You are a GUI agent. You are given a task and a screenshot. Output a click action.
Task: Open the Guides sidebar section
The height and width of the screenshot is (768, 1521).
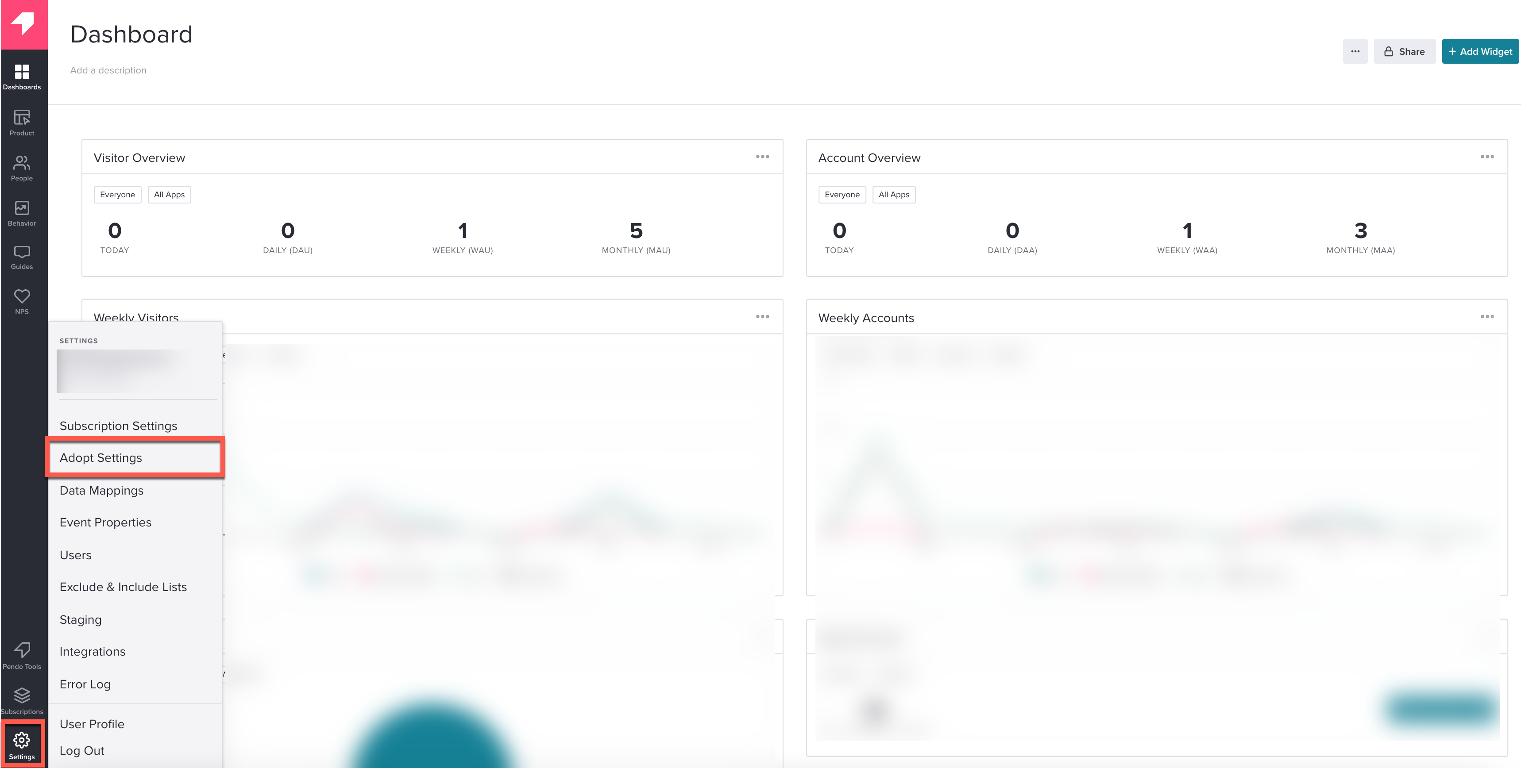22,258
